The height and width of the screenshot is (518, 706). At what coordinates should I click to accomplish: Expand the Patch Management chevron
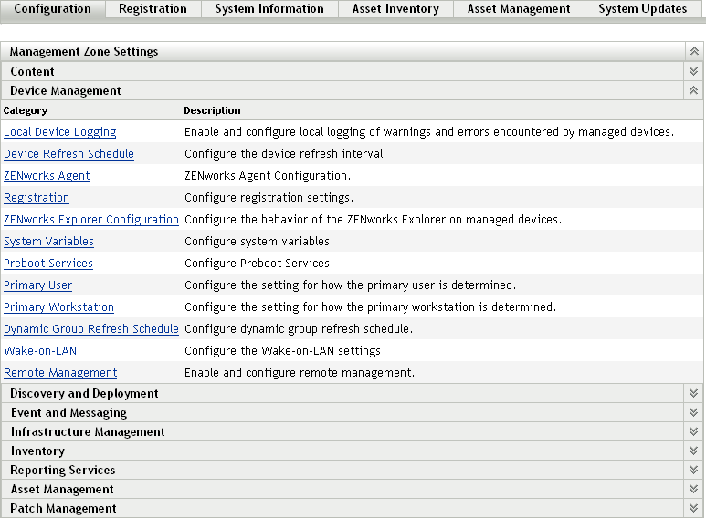click(x=694, y=508)
